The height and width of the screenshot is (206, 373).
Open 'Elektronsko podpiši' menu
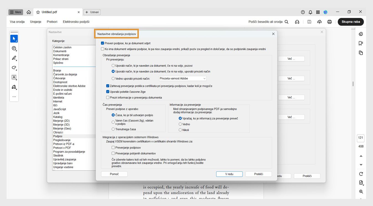click(x=76, y=22)
